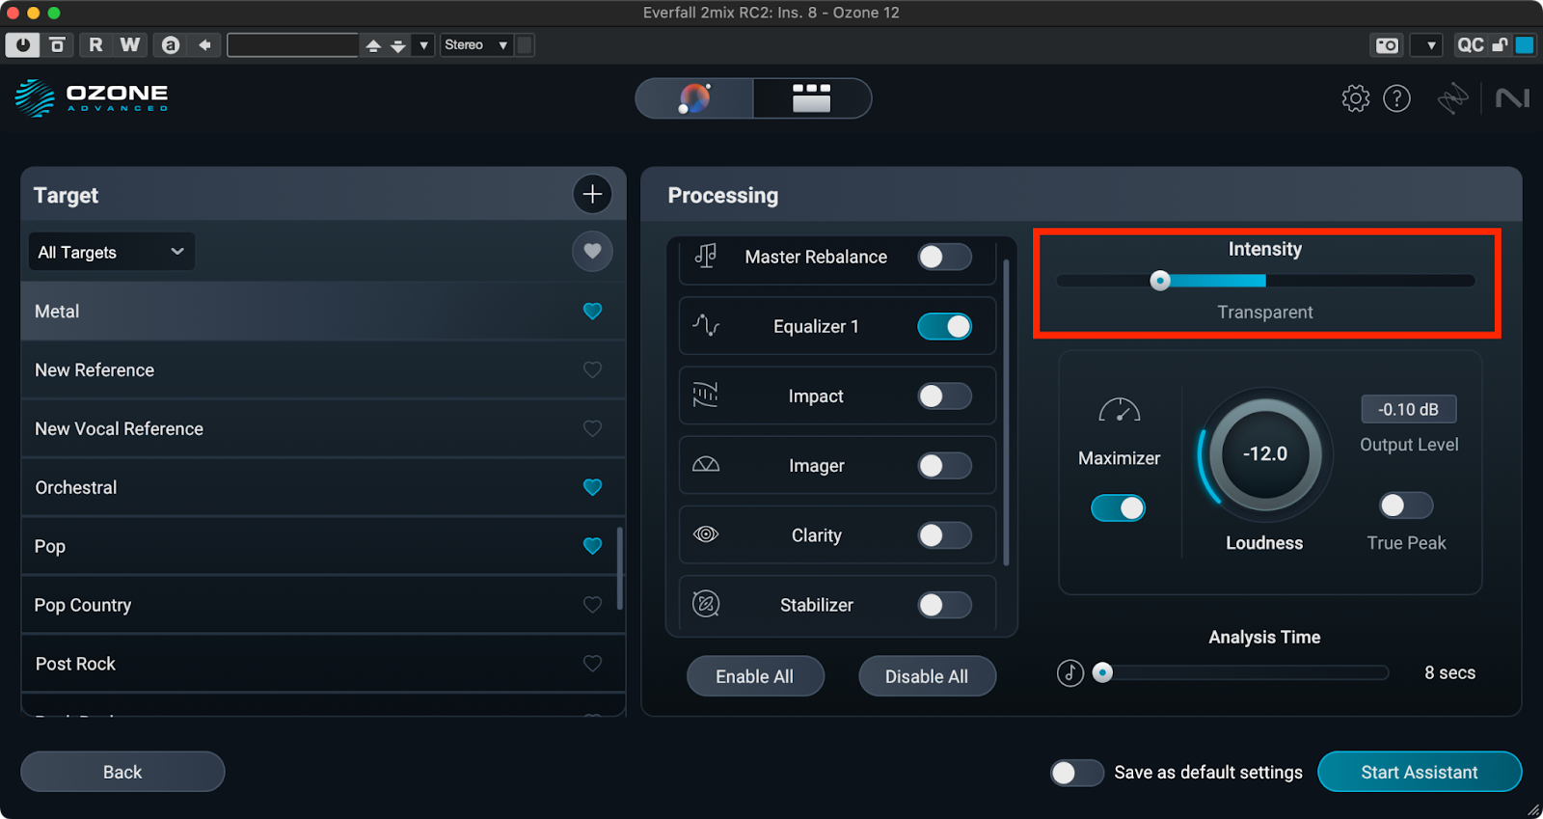1543x819 pixels.
Task: Expand the snapshot menu arrow beside camera
Action: click(x=1430, y=45)
